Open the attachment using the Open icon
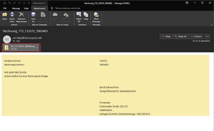 pyautogui.click(x=5, y=16)
